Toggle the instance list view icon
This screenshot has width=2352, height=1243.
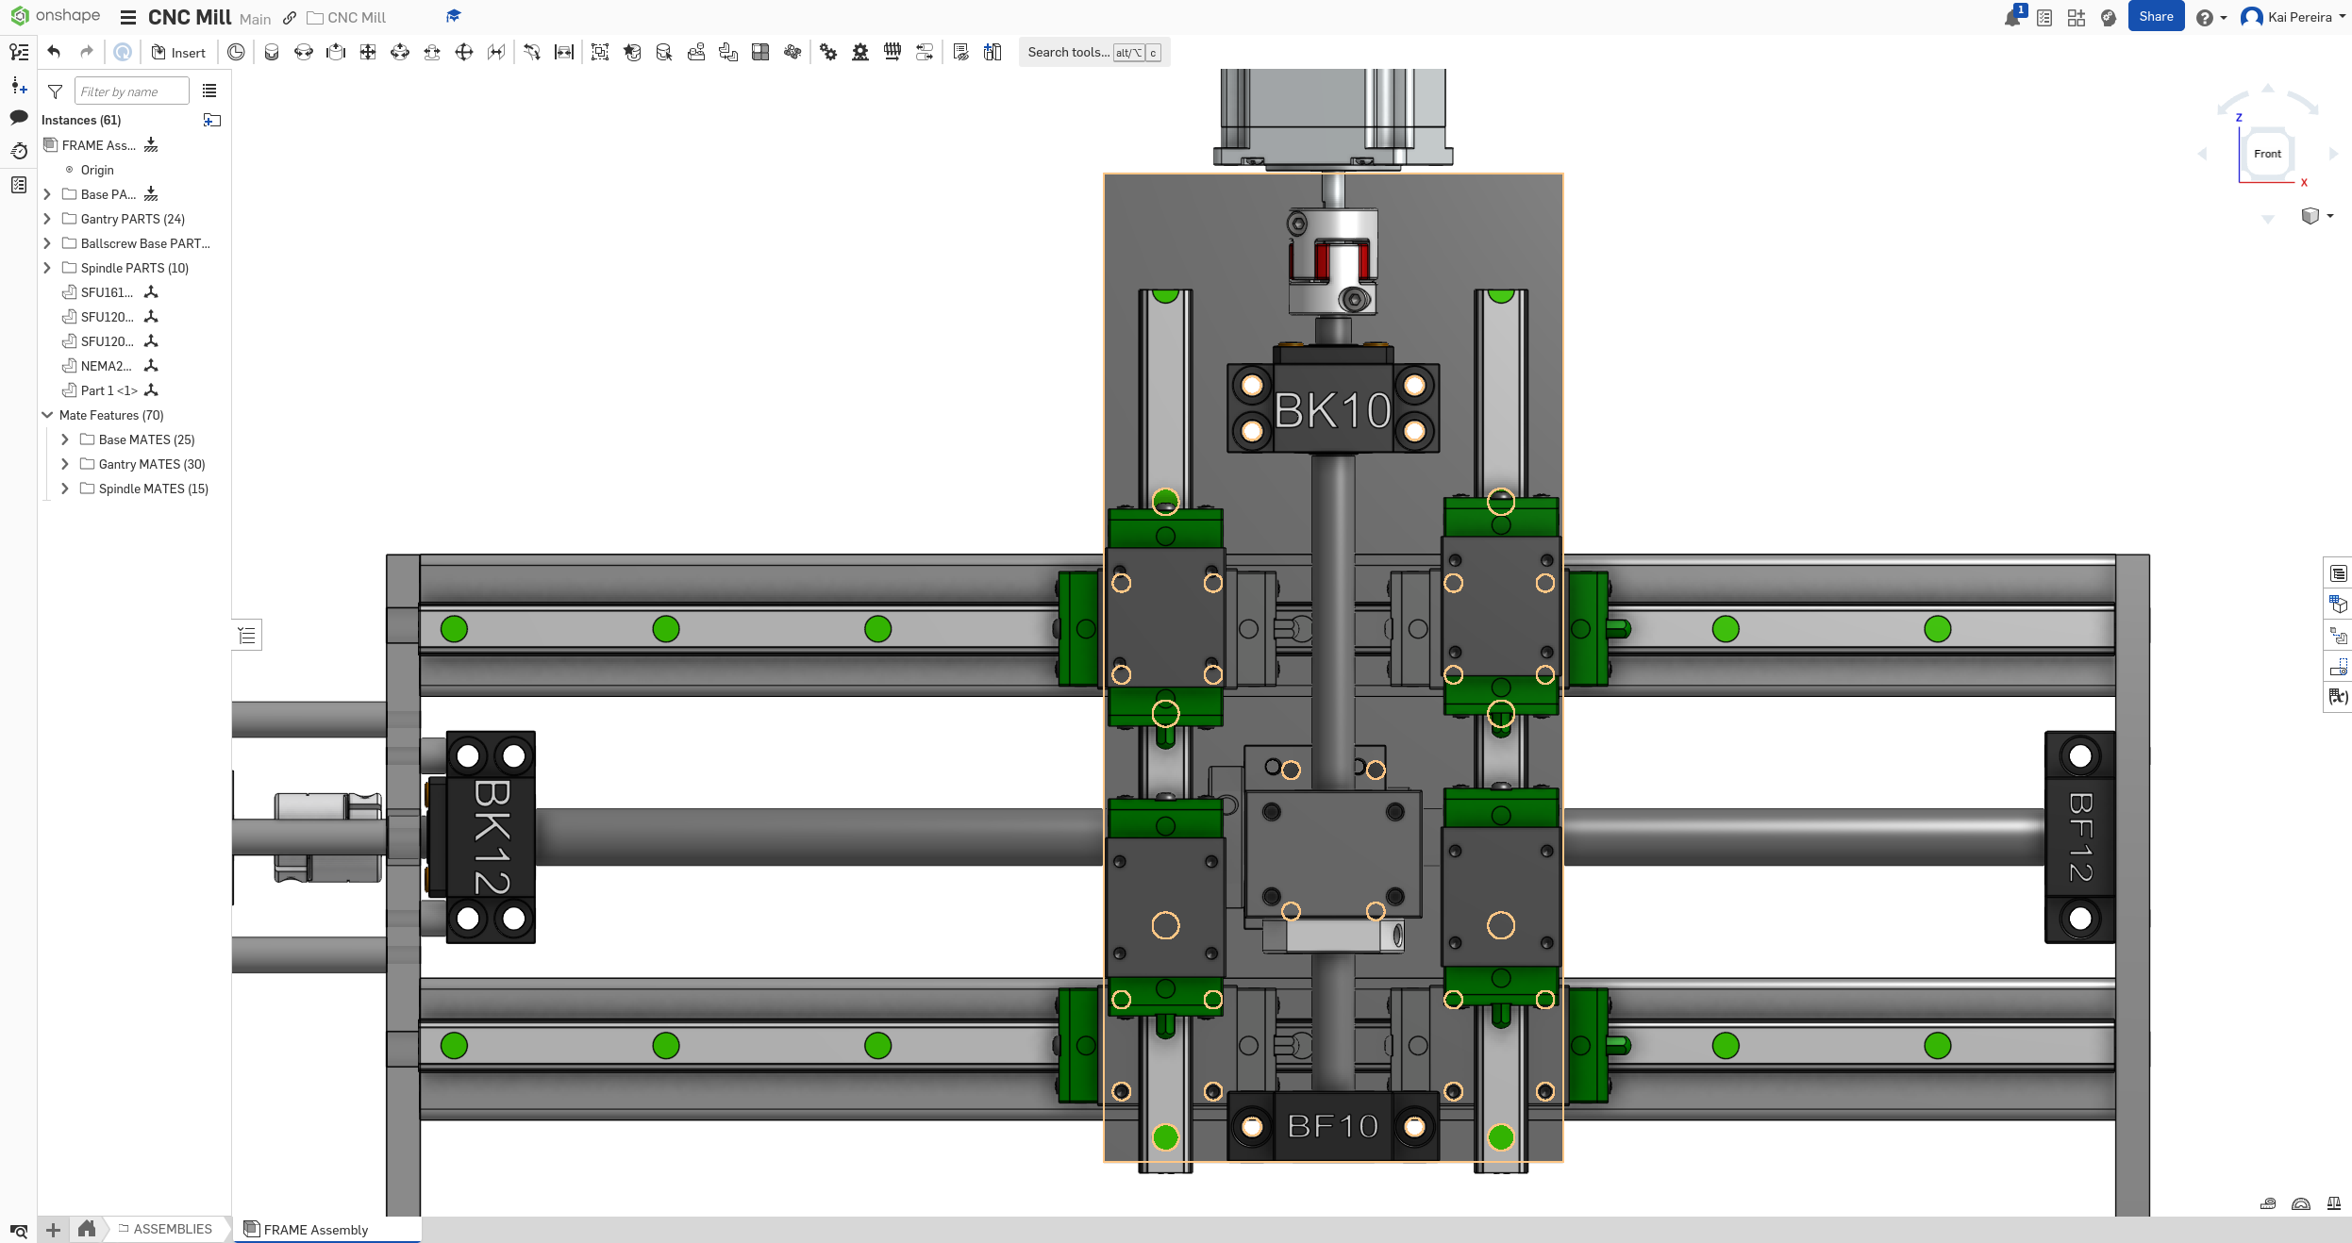[x=209, y=91]
